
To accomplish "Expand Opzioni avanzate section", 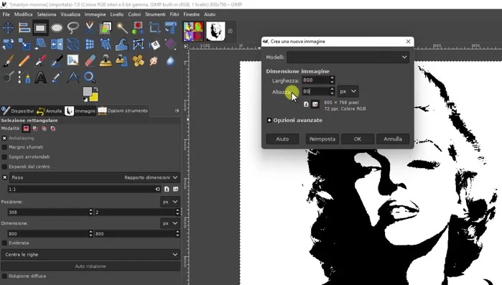I will (x=269, y=121).
